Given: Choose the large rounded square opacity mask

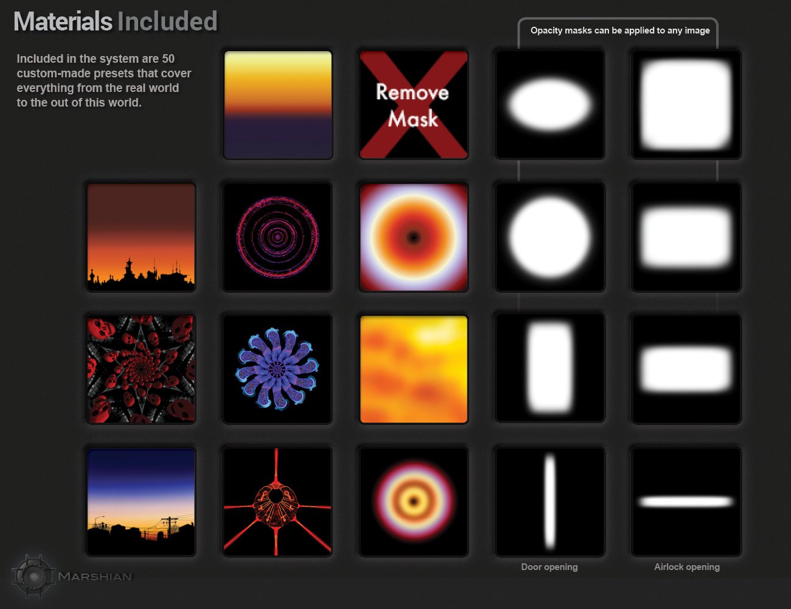Looking at the screenshot, I should [686, 105].
